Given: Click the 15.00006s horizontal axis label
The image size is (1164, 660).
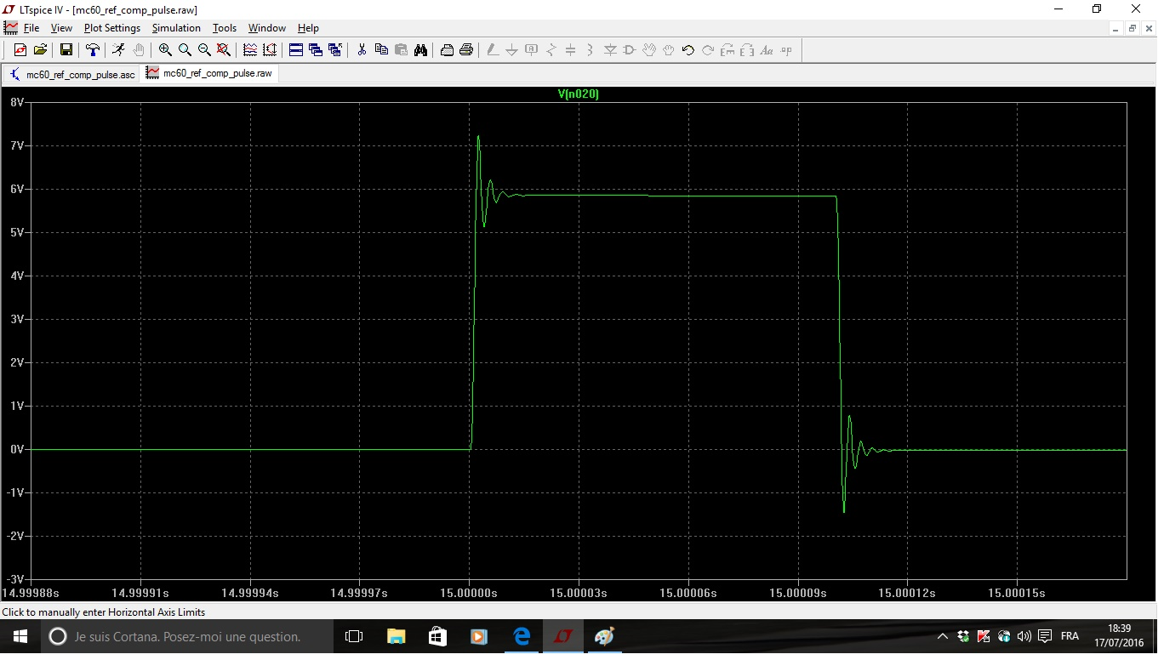Looking at the screenshot, I should 688,592.
